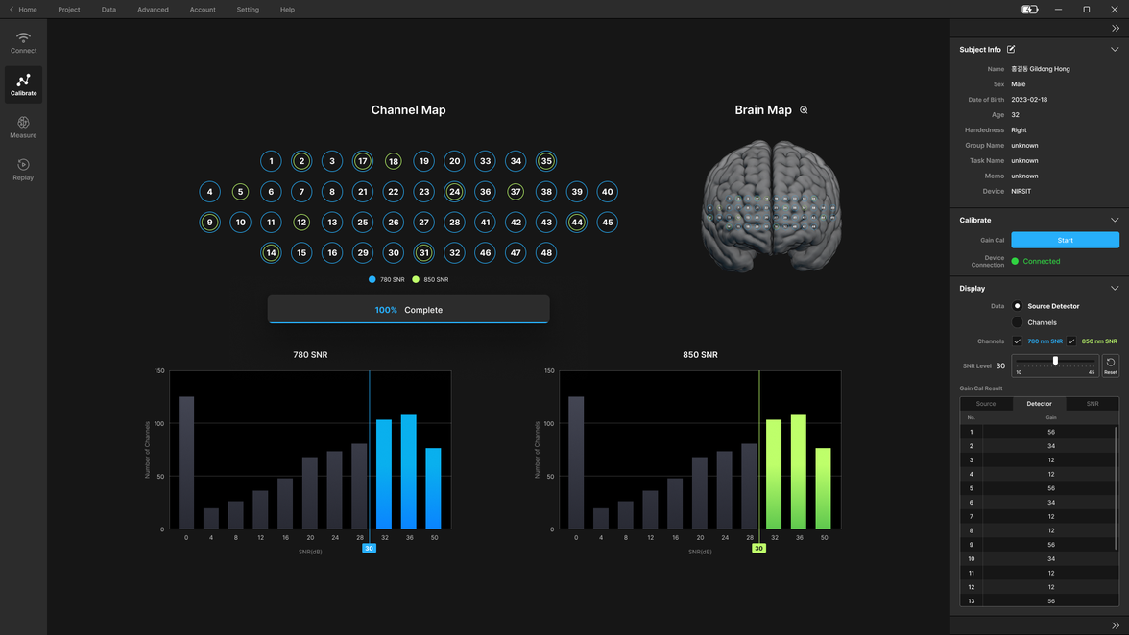Click the 100% Complete progress bar
Image resolution: width=1129 pixels, height=635 pixels.
tap(408, 310)
